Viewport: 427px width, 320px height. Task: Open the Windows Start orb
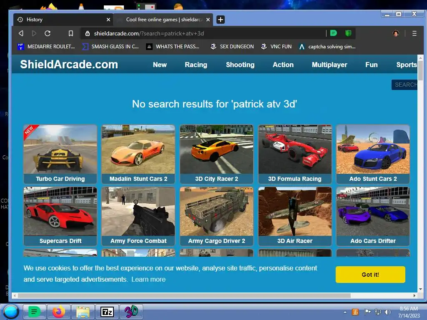pos(11,312)
